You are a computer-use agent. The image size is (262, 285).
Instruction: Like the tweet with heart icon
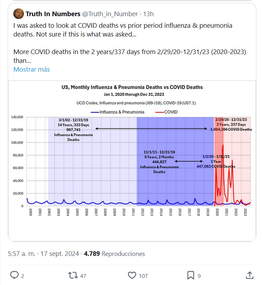[x=132, y=275]
